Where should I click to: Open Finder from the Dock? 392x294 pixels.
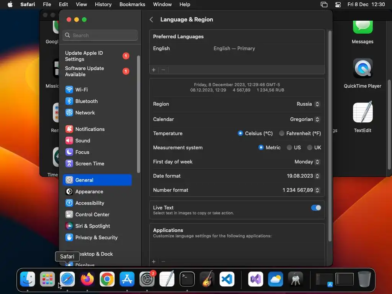[x=28, y=279]
